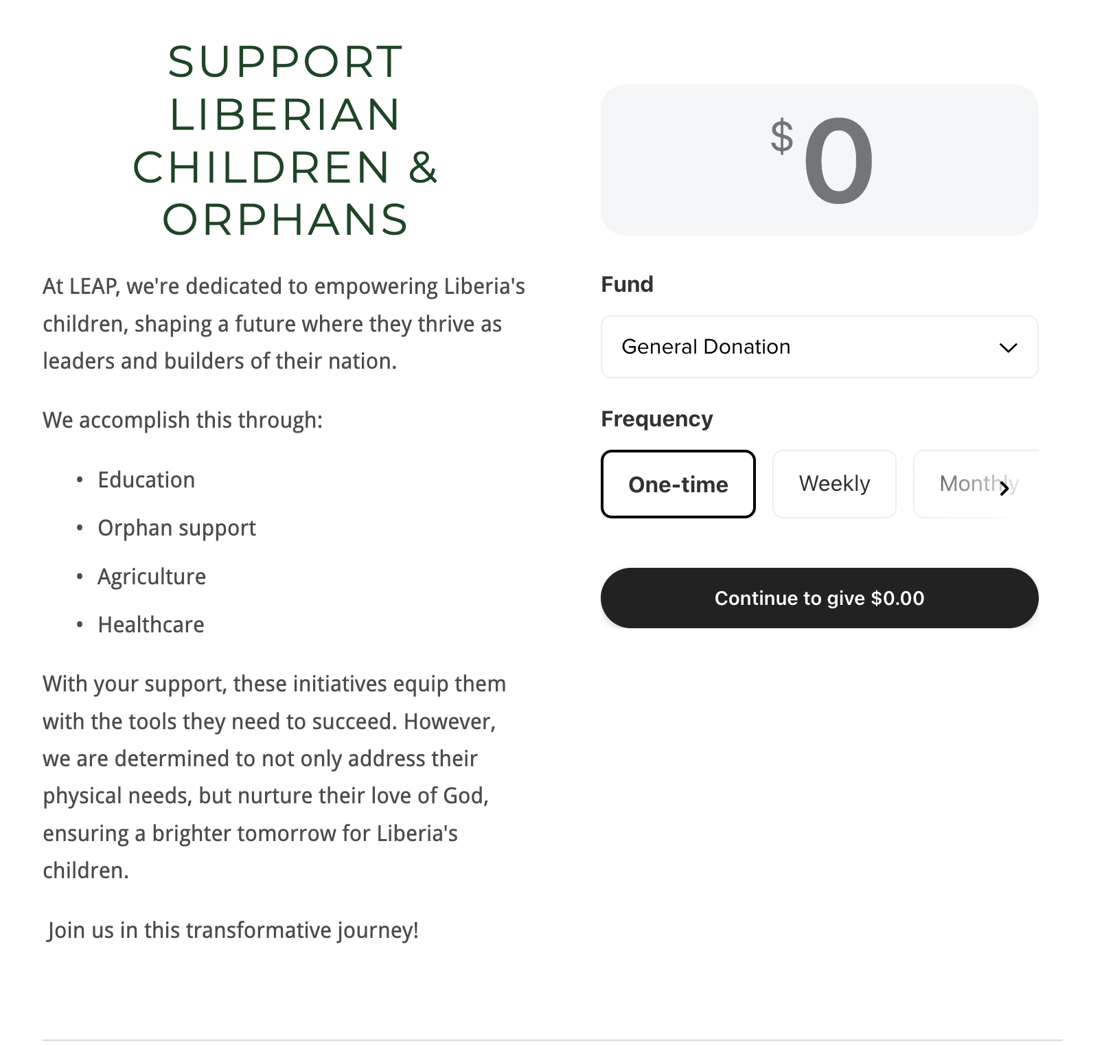Click the 'Join us in this transformative journey!' text
This screenshot has width=1104, height=1045.
(x=233, y=930)
